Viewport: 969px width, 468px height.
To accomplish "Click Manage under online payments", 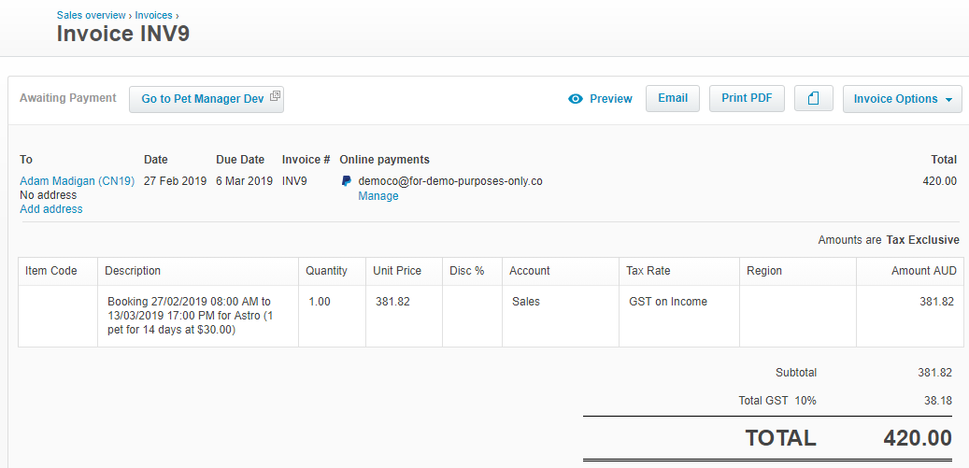I will [378, 196].
